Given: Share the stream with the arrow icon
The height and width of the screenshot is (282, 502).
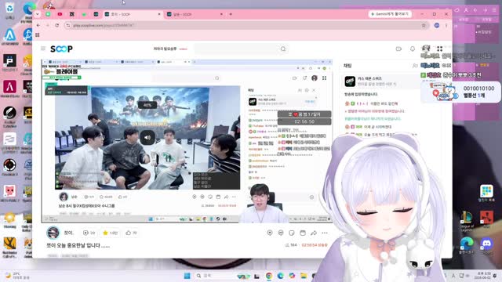Looking at the screenshot, I should [314, 233].
